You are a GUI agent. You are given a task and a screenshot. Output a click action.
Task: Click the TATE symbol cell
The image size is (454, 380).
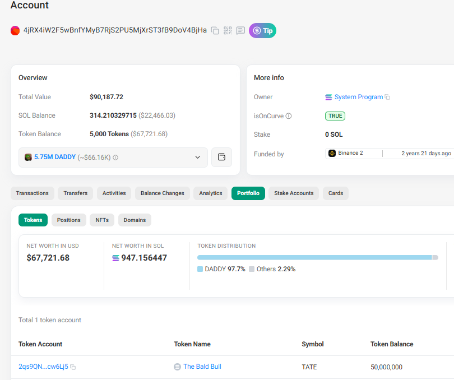coord(309,367)
